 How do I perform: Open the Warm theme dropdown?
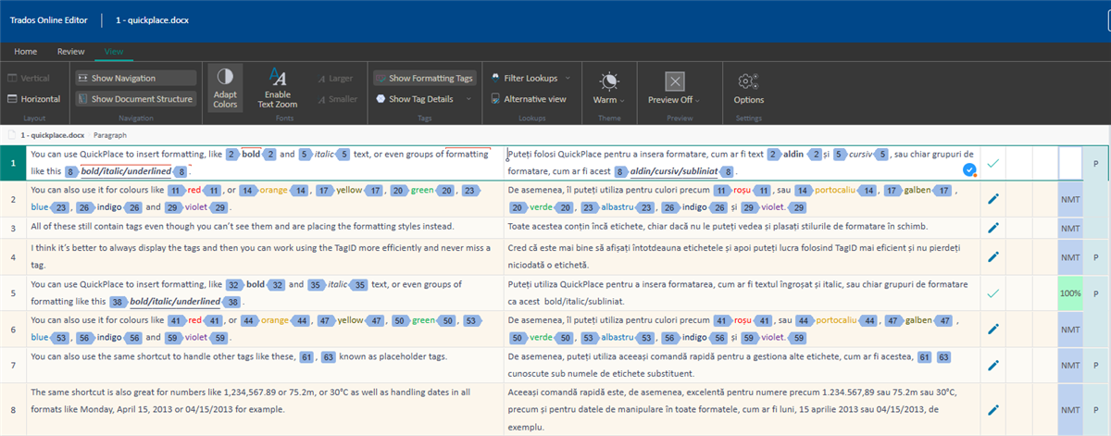607,88
